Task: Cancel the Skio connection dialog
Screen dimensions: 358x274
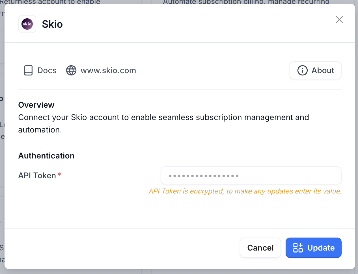Action: coord(260,248)
